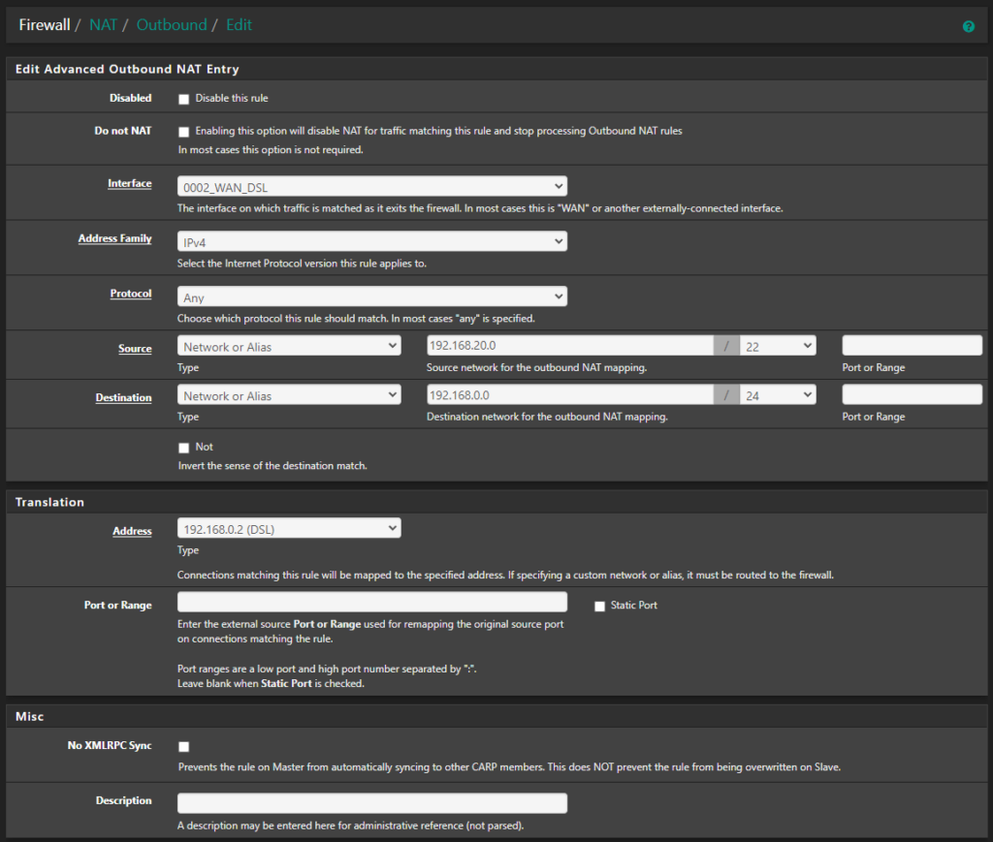Open the Protocol dropdown set to Any
The image size is (993, 842).
click(371, 296)
